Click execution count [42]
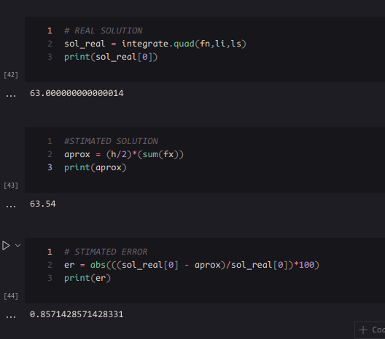 [x=11, y=75]
